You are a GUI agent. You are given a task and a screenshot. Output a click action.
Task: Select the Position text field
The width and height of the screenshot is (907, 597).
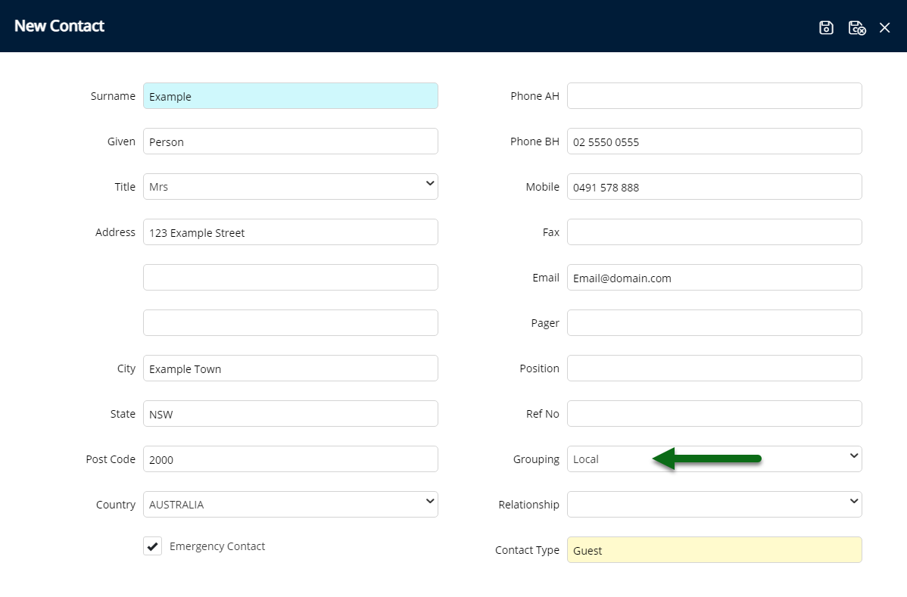pos(714,368)
